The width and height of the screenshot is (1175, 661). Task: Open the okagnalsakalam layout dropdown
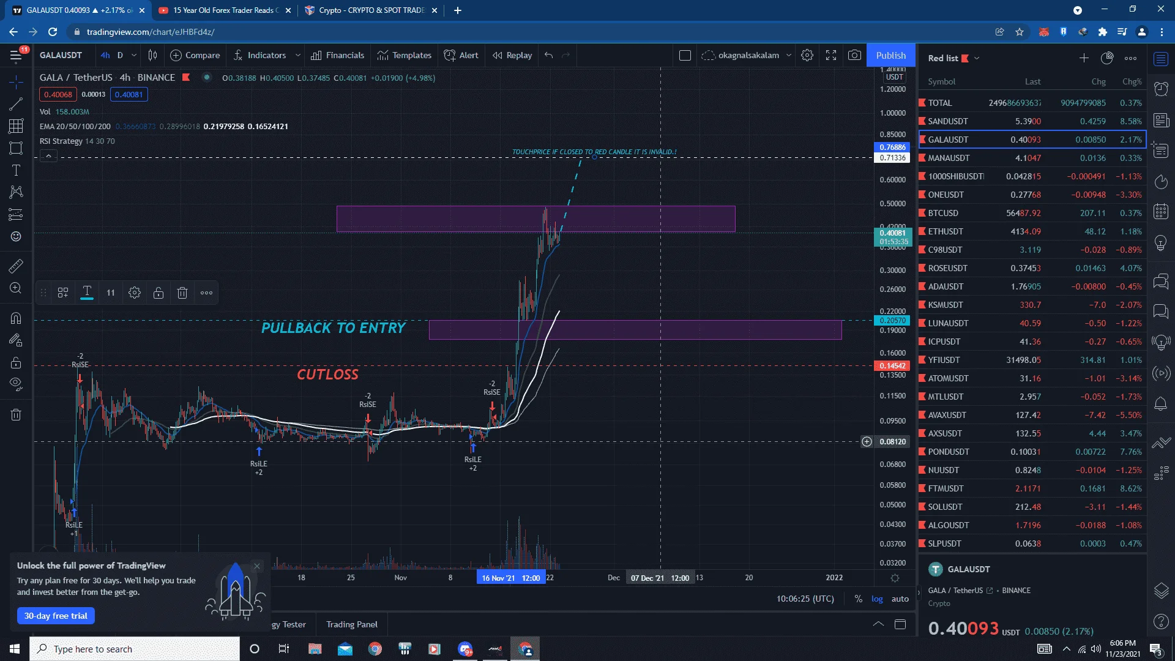[x=746, y=55]
